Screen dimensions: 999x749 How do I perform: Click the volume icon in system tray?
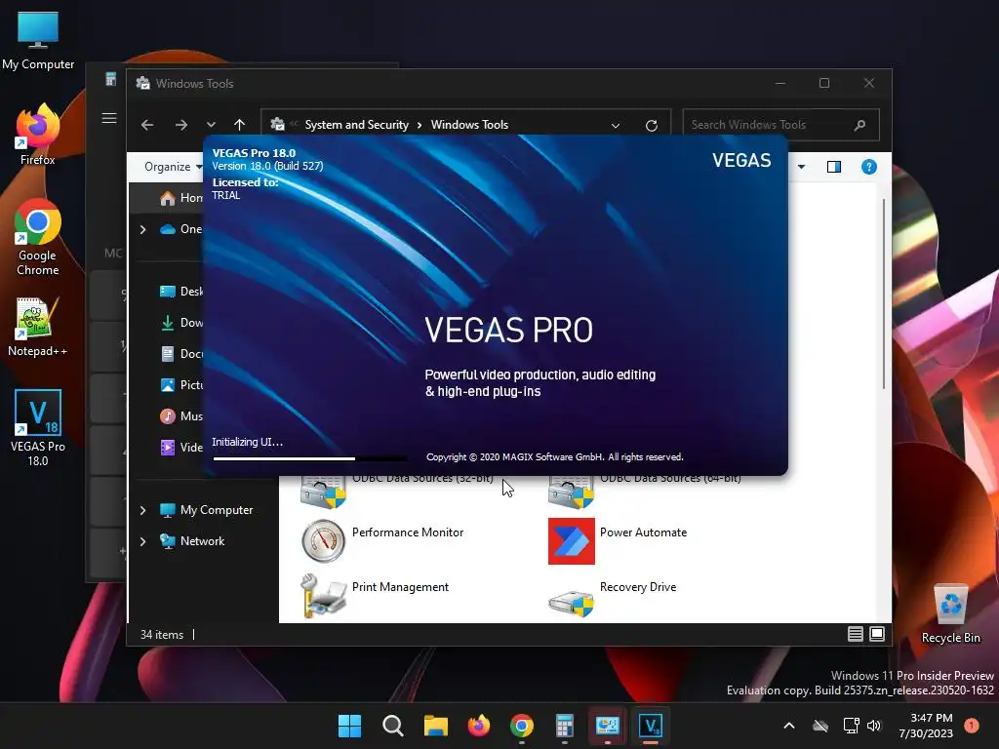874,726
